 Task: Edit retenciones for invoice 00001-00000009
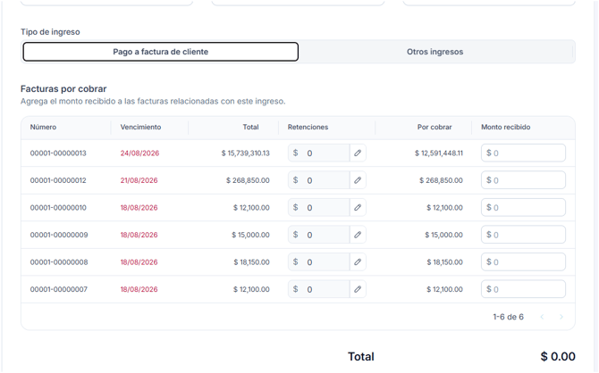click(358, 235)
